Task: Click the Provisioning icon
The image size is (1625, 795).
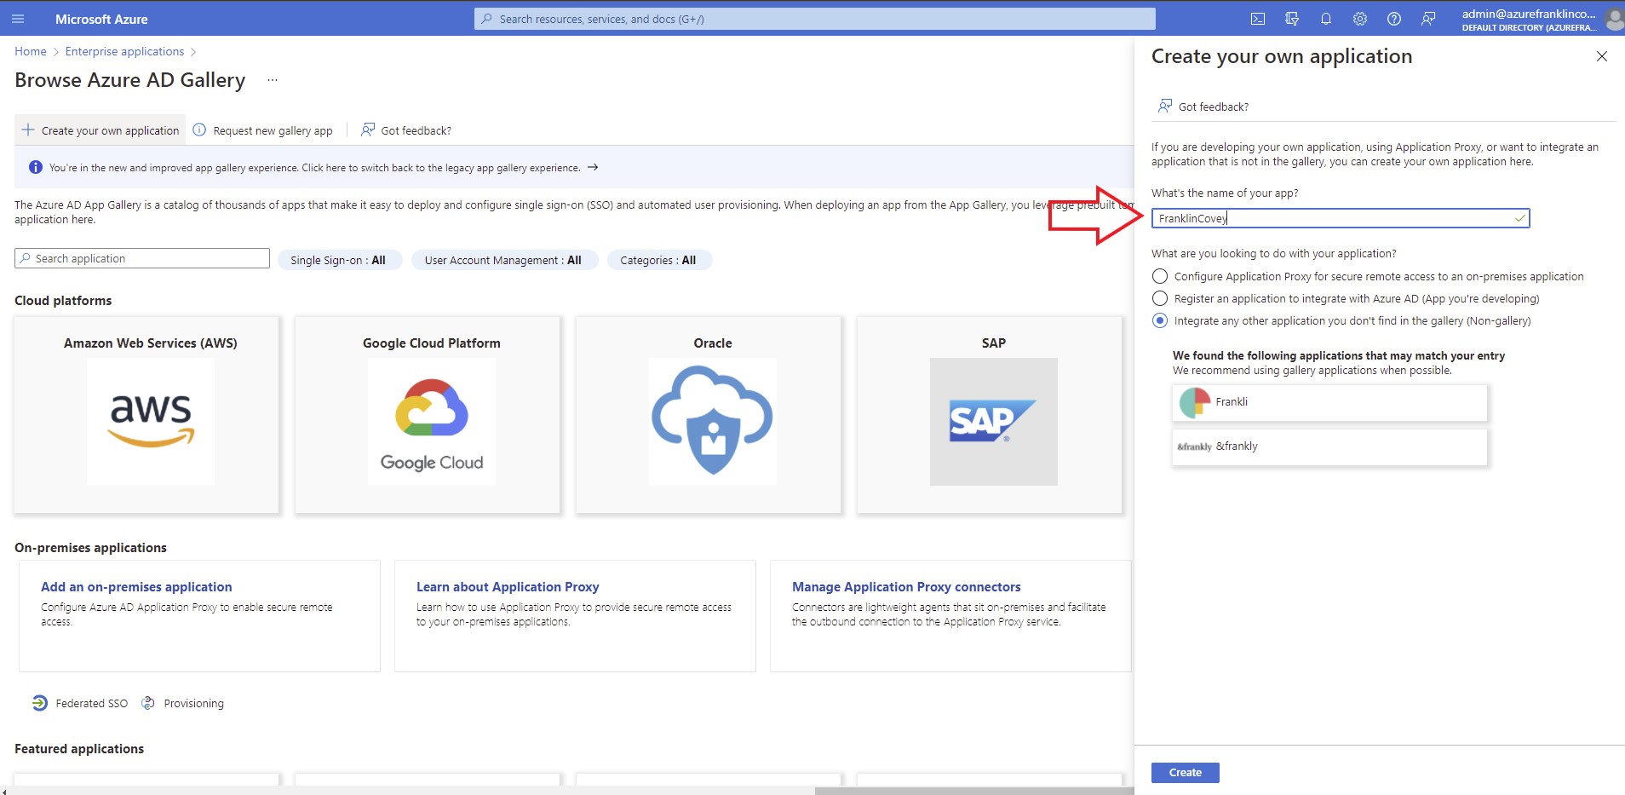Action: [148, 703]
